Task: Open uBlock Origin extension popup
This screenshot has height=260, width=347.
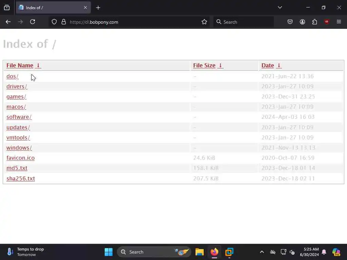Action: pyautogui.click(x=327, y=22)
